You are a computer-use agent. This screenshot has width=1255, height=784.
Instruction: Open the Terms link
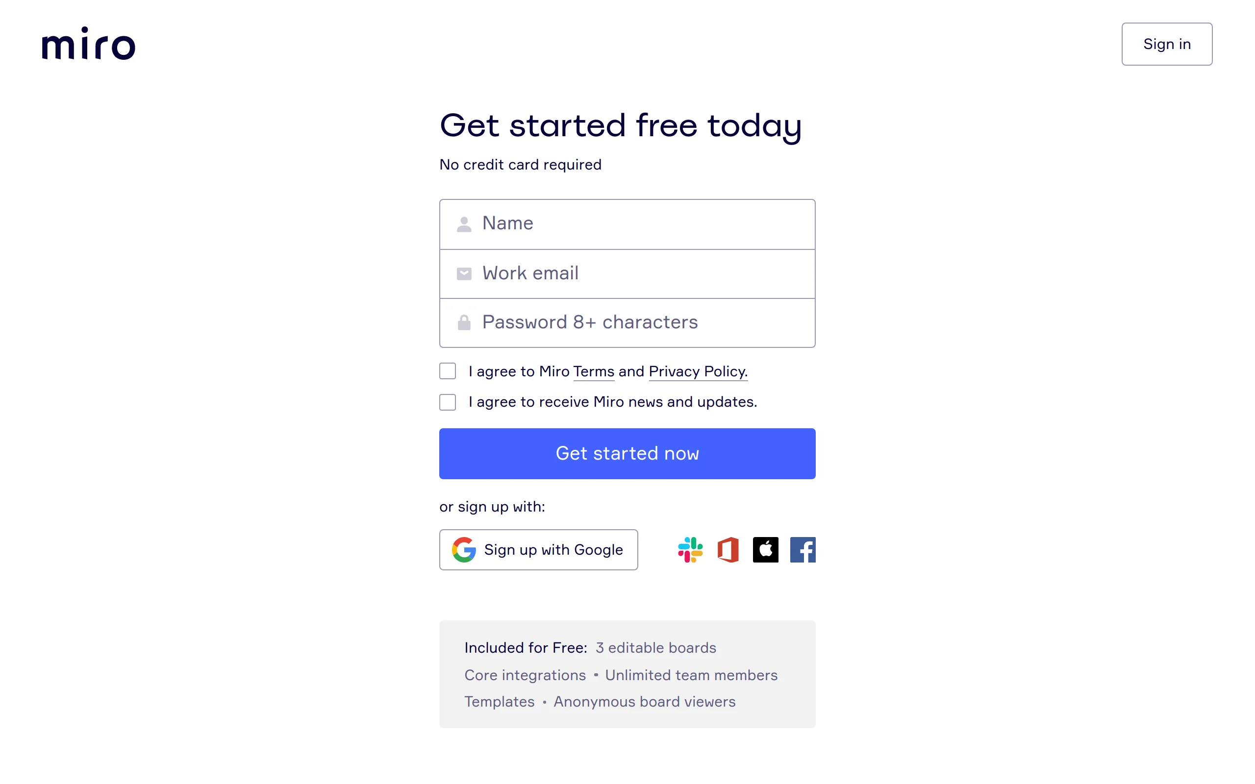tap(593, 372)
